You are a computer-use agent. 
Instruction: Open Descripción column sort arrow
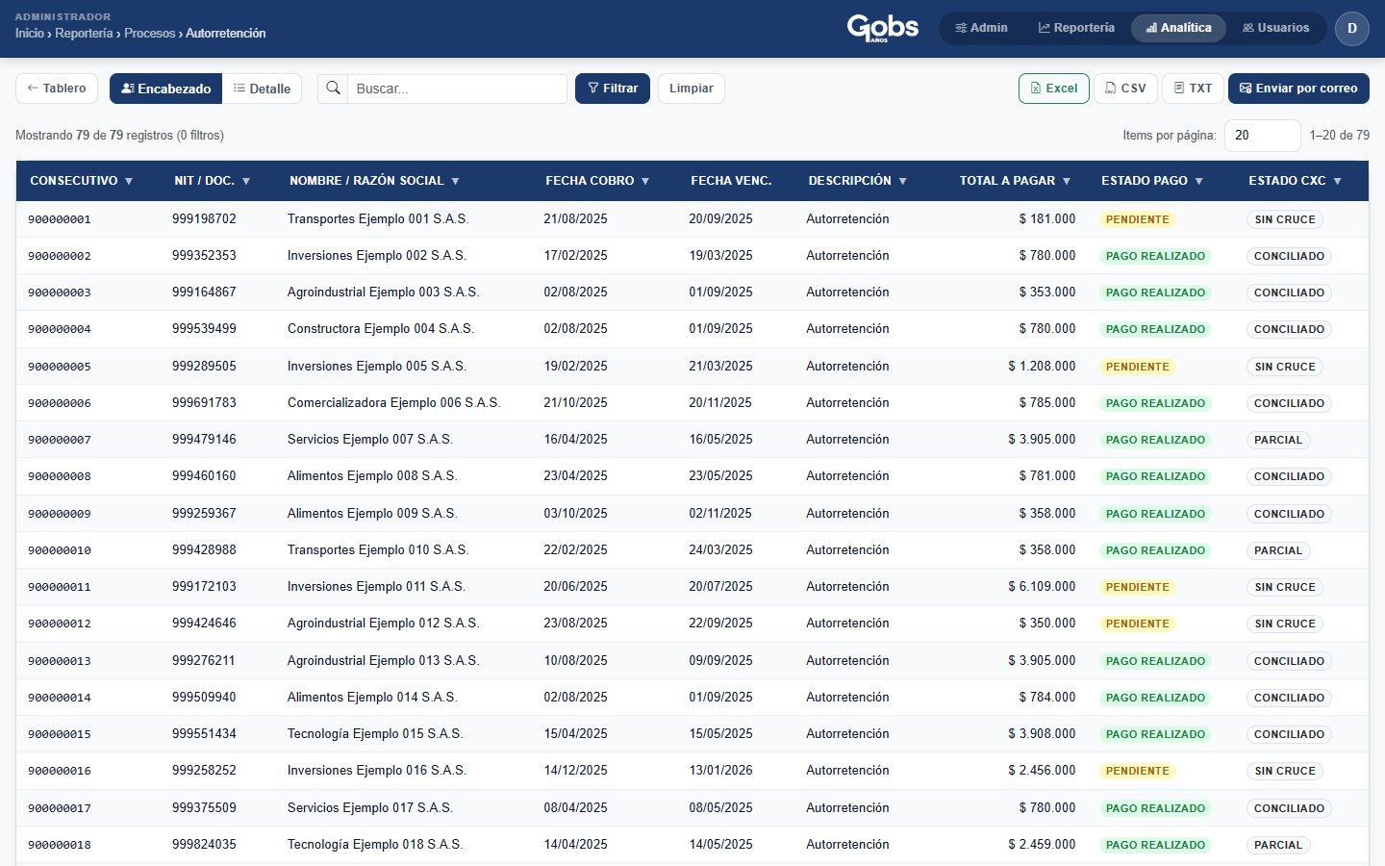[902, 181]
